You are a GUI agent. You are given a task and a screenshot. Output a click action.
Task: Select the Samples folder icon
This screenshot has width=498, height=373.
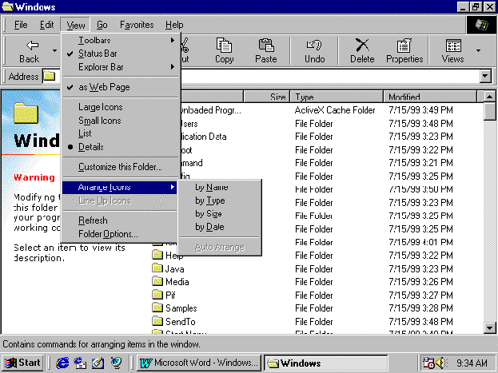click(x=157, y=308)
